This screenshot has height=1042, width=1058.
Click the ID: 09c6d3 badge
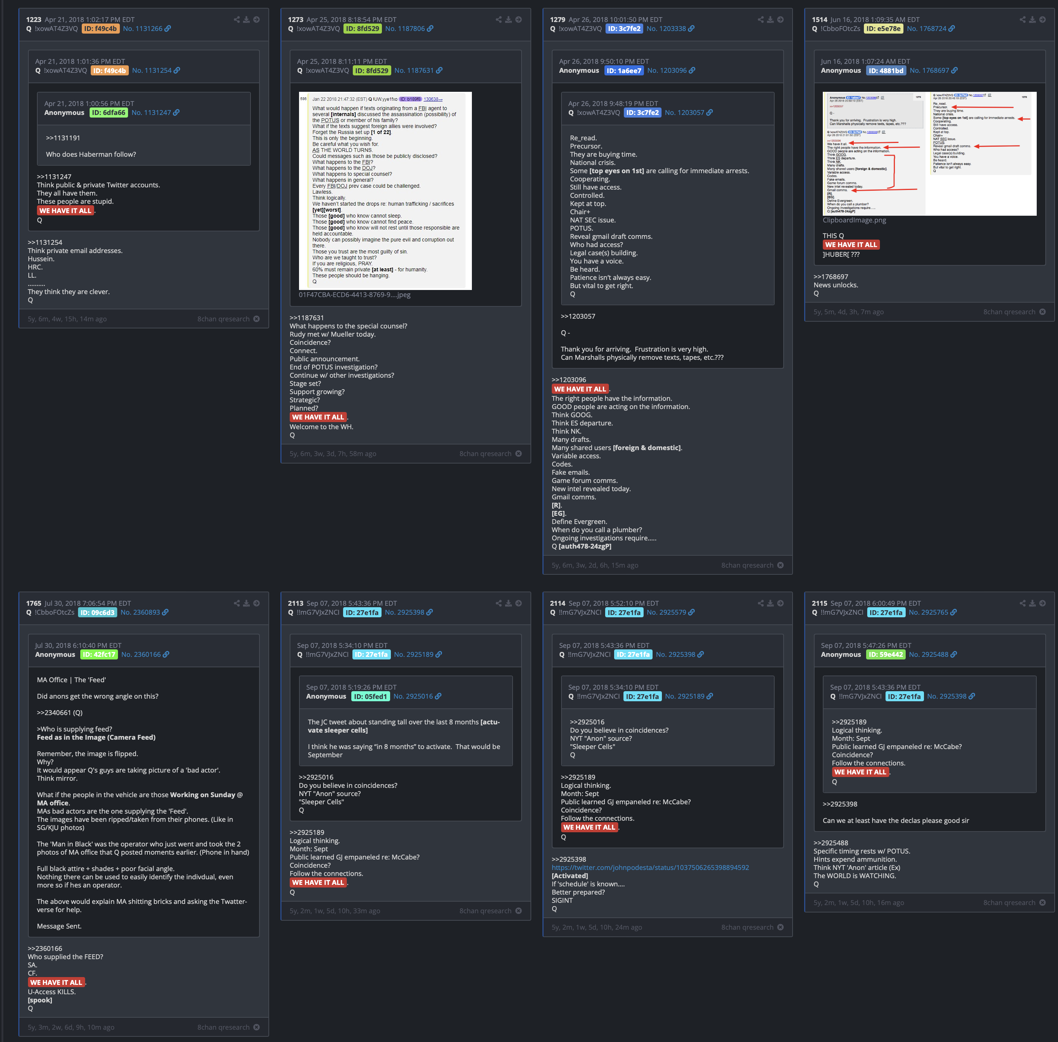(x=97, y=612)
